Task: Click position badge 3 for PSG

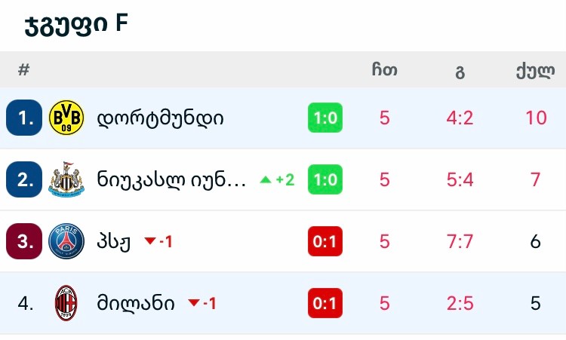Action: (24, 242)
